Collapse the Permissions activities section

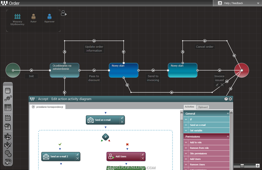tap(228, 137)
